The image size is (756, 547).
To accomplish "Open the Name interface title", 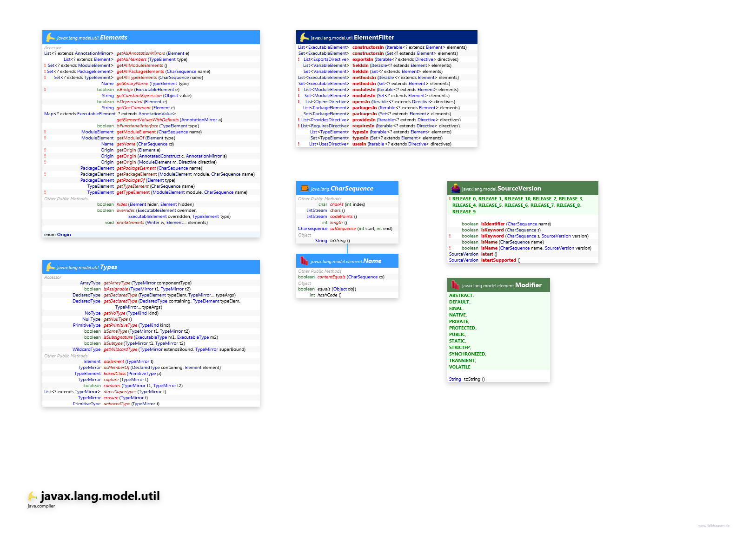I will click(372, 261).
